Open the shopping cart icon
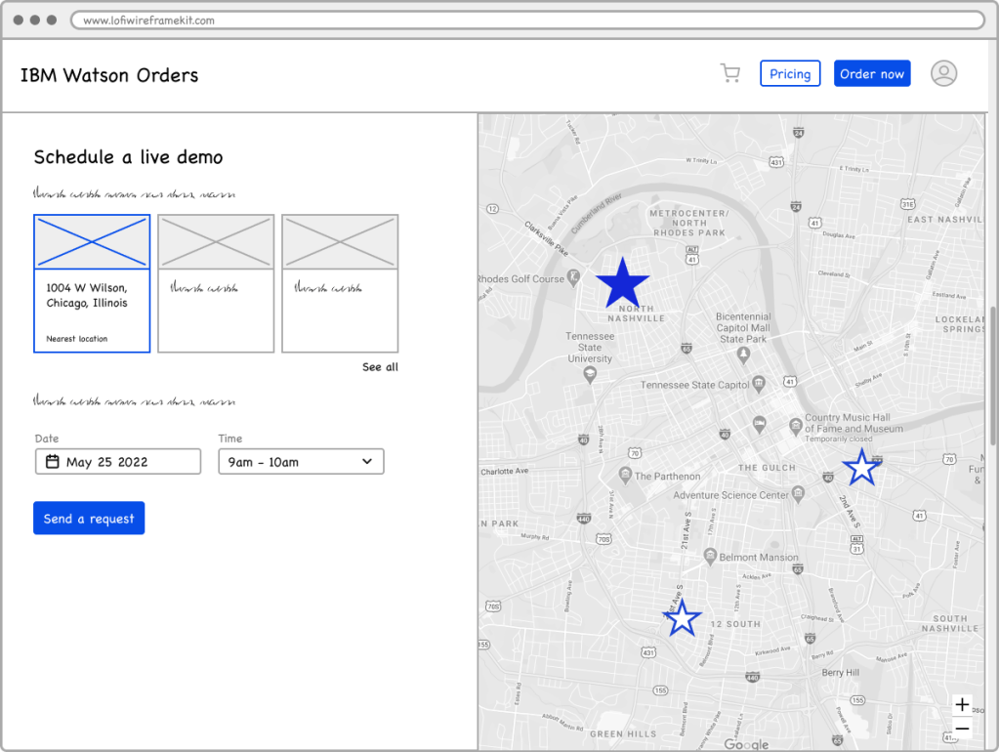This screenshot has width=999, height=752. [729, 73]
